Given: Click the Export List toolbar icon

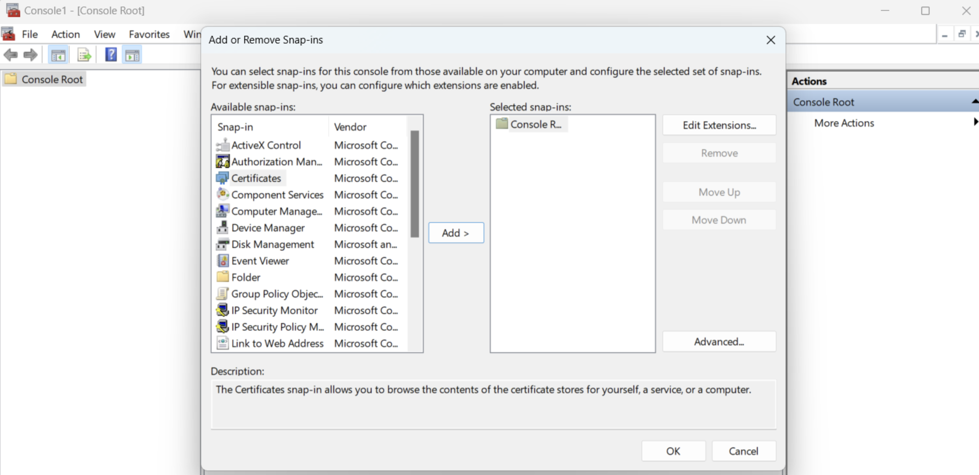Looking at the screenshot, I should click(84, 56).
